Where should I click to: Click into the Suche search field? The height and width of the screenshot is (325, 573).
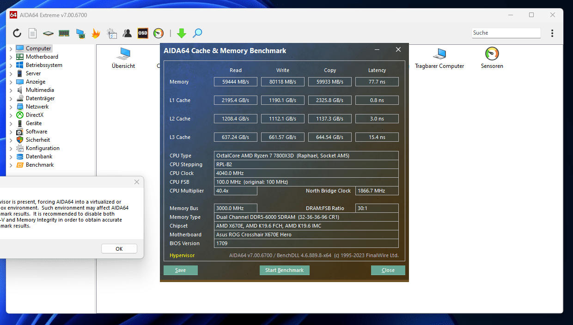point(506,33)
